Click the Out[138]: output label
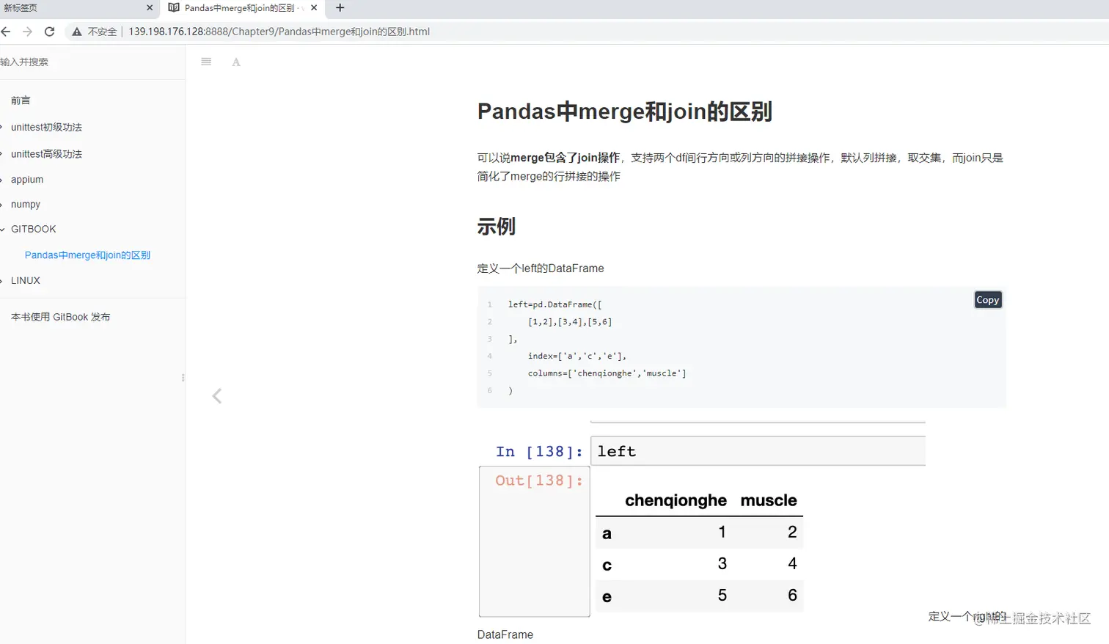1109x644 pixels. (x=539, y=480)
